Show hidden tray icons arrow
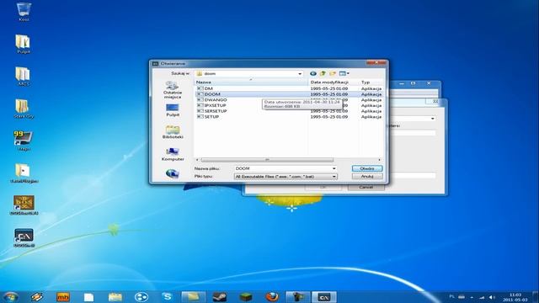The height and width of the screenshot is (303, 539). pos(472,297)
